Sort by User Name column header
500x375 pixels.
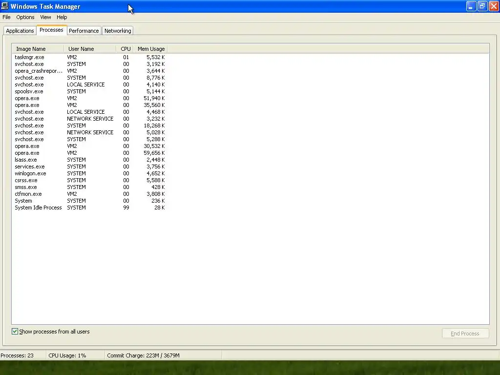(90, 49)
